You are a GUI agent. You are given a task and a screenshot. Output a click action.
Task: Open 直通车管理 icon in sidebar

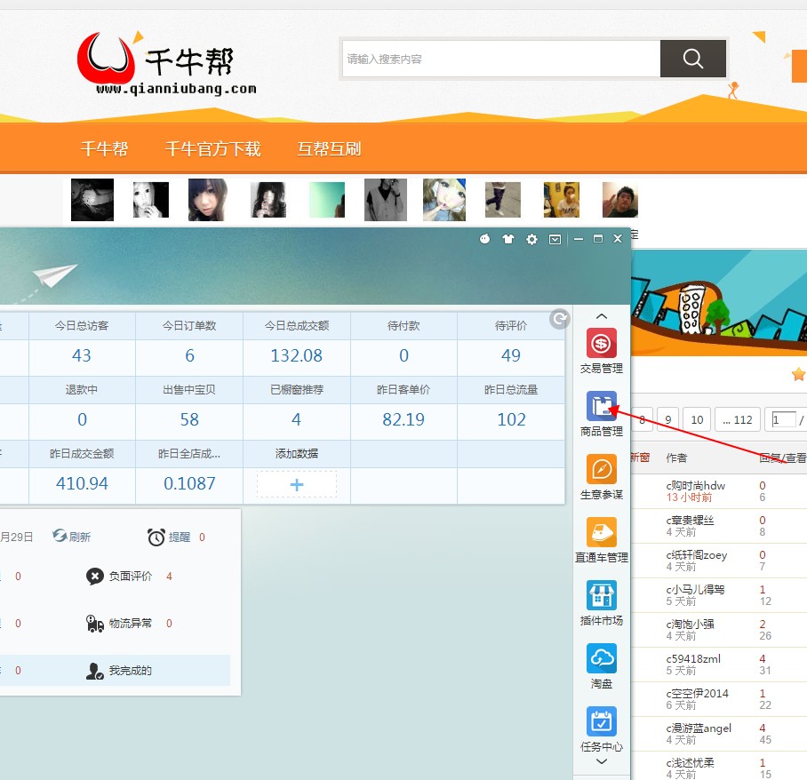[x=601, y=532]
